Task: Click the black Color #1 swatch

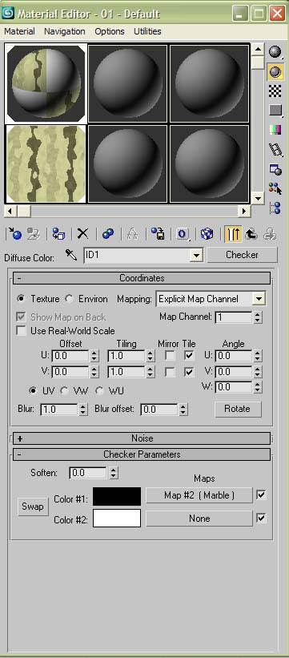Action: pos(117,496)
